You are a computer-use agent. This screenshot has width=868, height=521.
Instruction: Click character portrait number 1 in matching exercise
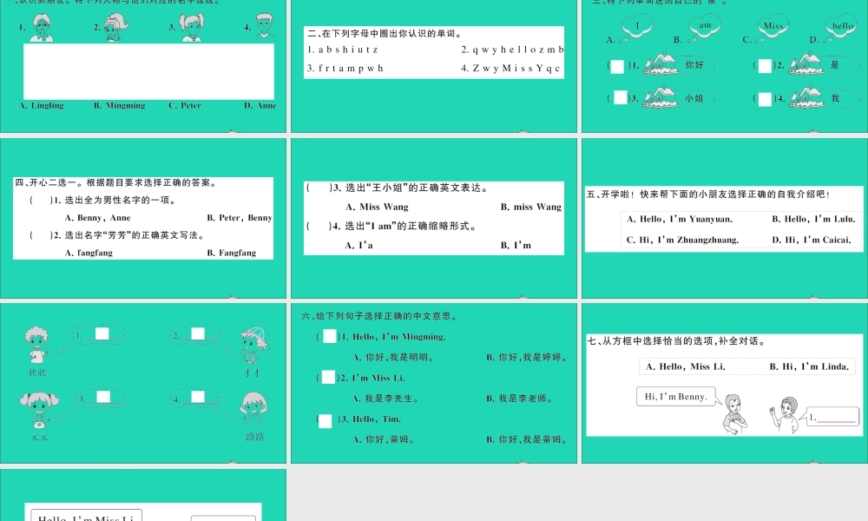pos(42,28)
